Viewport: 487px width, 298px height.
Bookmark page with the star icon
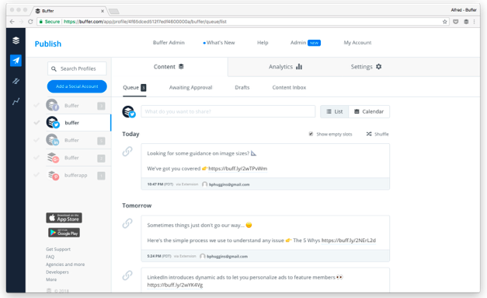445,22
